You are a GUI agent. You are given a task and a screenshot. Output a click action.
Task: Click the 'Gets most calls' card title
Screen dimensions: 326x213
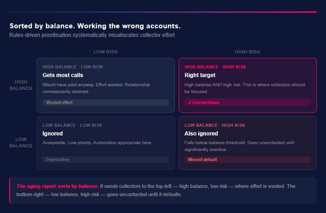[63, 75]
